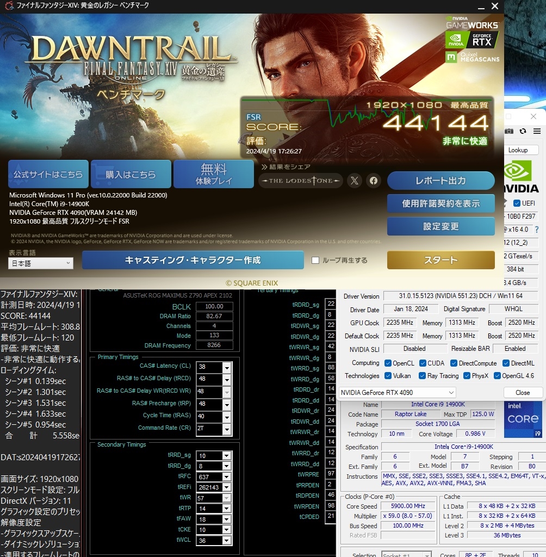The width and height of the screenshot is (546, 557).
Task: Expand the tRFC dropdown
Action: point(227,476)
